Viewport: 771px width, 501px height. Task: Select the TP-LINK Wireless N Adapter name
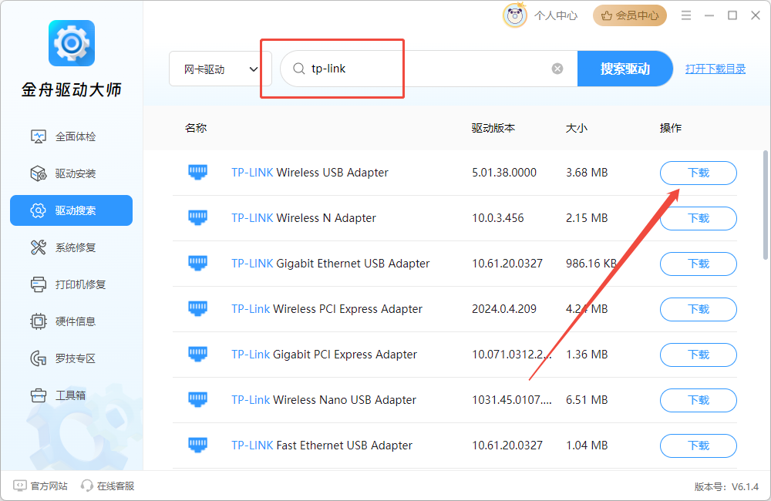(x=303, y=218)
